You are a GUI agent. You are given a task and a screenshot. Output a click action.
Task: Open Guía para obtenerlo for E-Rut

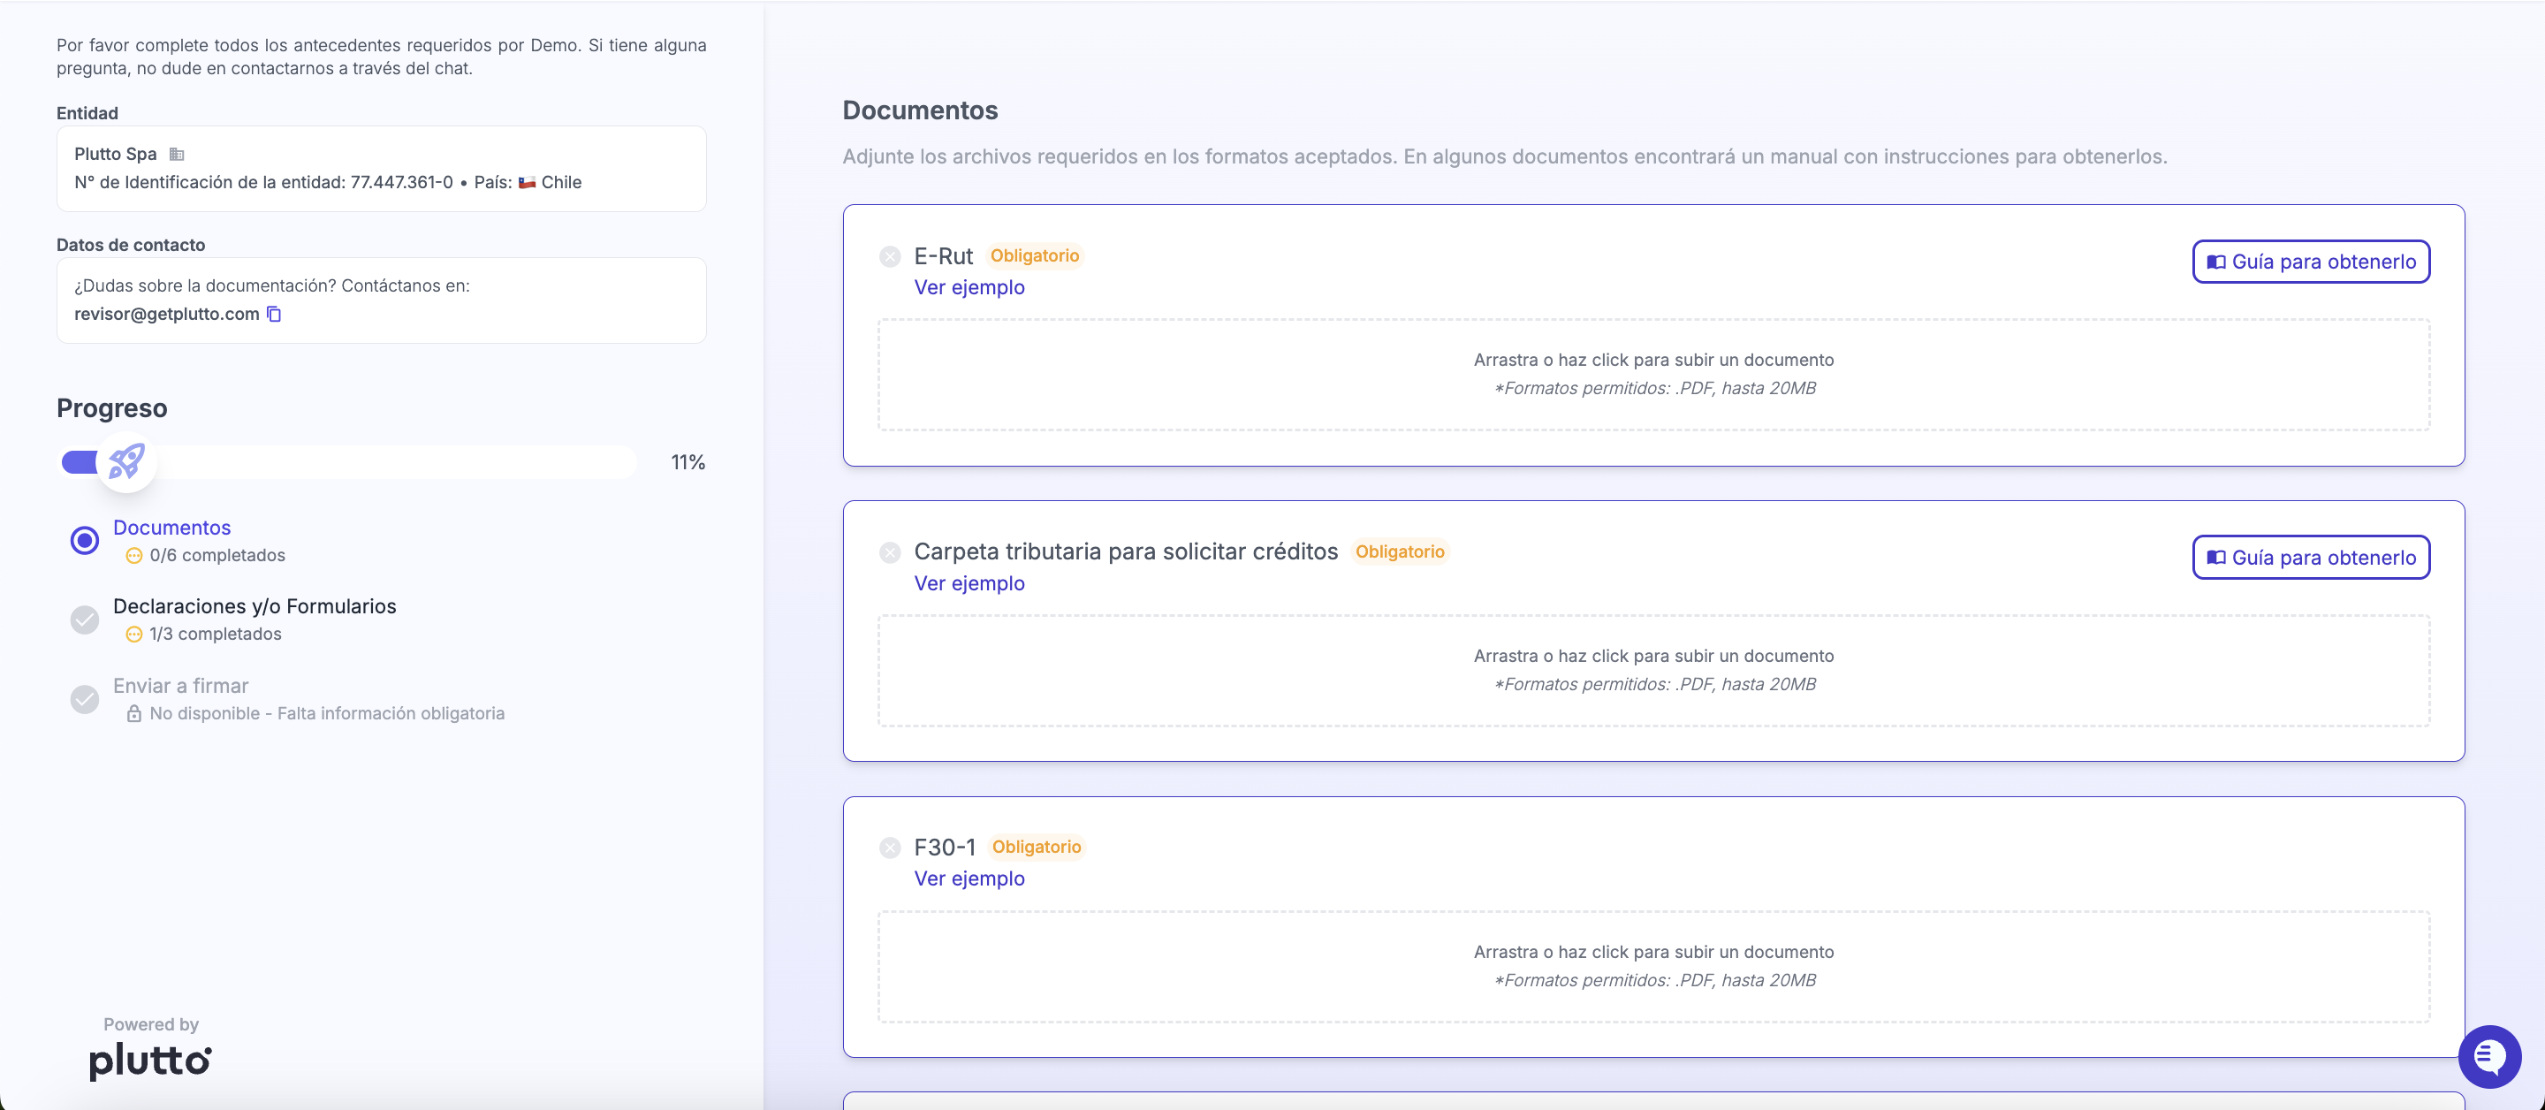point(2310,262)
